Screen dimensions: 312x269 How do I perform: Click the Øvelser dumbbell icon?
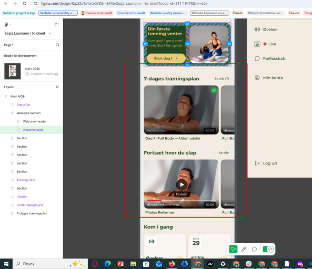257,29
